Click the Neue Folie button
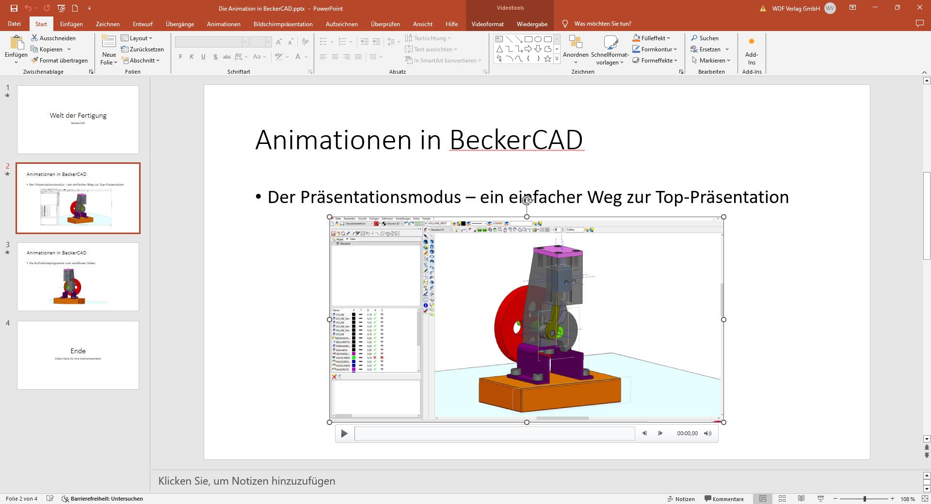The image size is (931, 504). [109, 50]
